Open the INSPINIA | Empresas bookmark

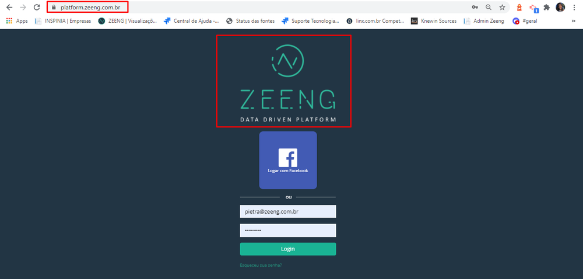[63, 21]
